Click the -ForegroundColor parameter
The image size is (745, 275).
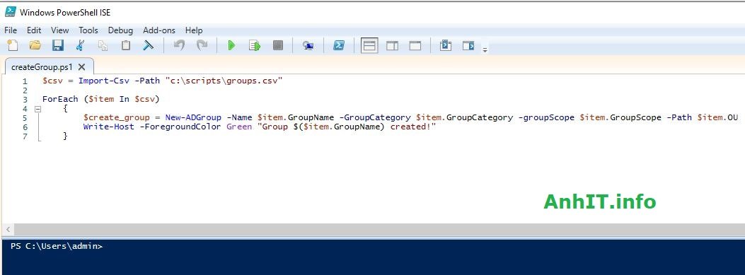pos(180,127)
